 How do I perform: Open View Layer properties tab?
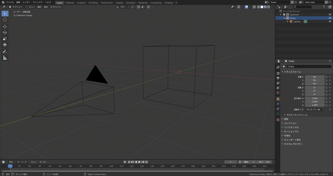click(278, 83)
